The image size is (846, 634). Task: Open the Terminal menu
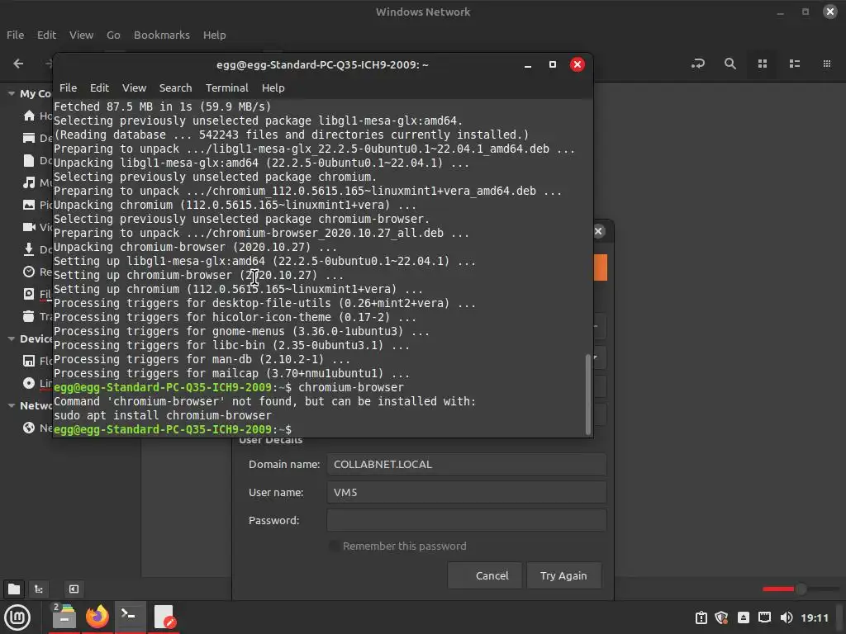coord(226,88)
